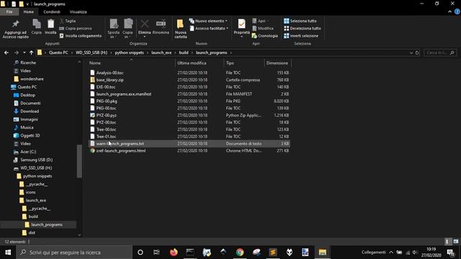
Task: Click build in address breadcrumb
Action: click(184, 53)
